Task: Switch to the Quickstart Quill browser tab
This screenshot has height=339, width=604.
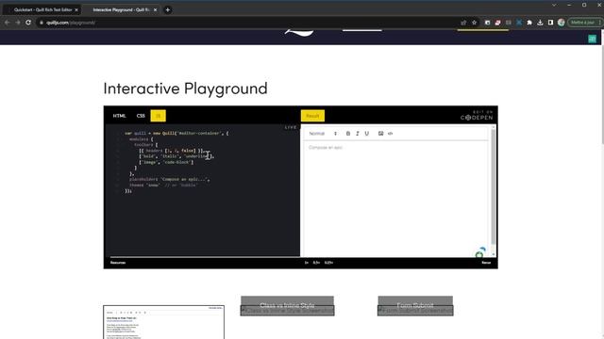Action: [x=42, y=9]
